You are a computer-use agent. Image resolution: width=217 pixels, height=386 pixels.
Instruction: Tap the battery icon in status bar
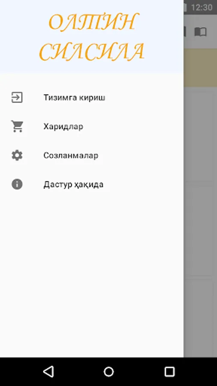[185, 7]
